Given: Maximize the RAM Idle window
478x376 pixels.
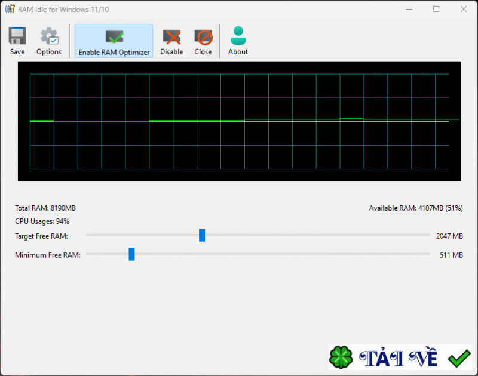Looking at the screenshot, I should pyautogui.click(x=436, y=9).
